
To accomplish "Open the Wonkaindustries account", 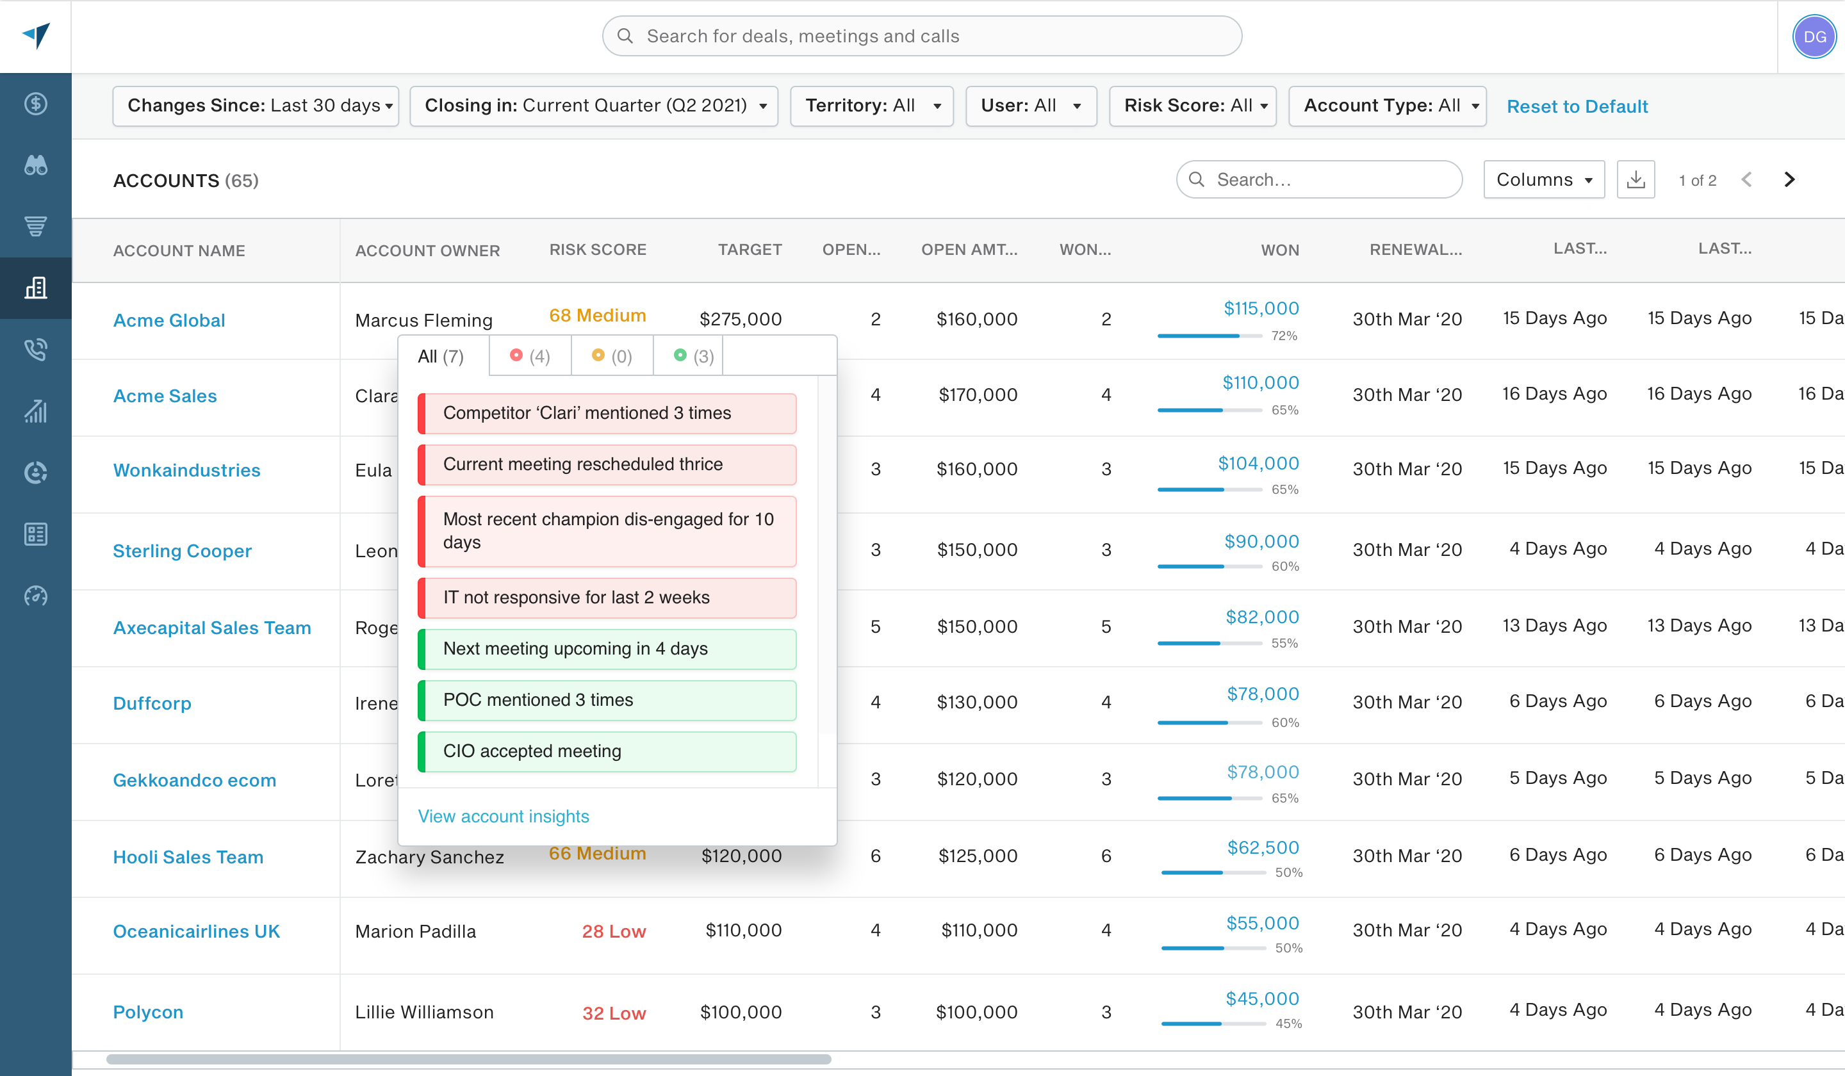I will (x=186, y=471).
